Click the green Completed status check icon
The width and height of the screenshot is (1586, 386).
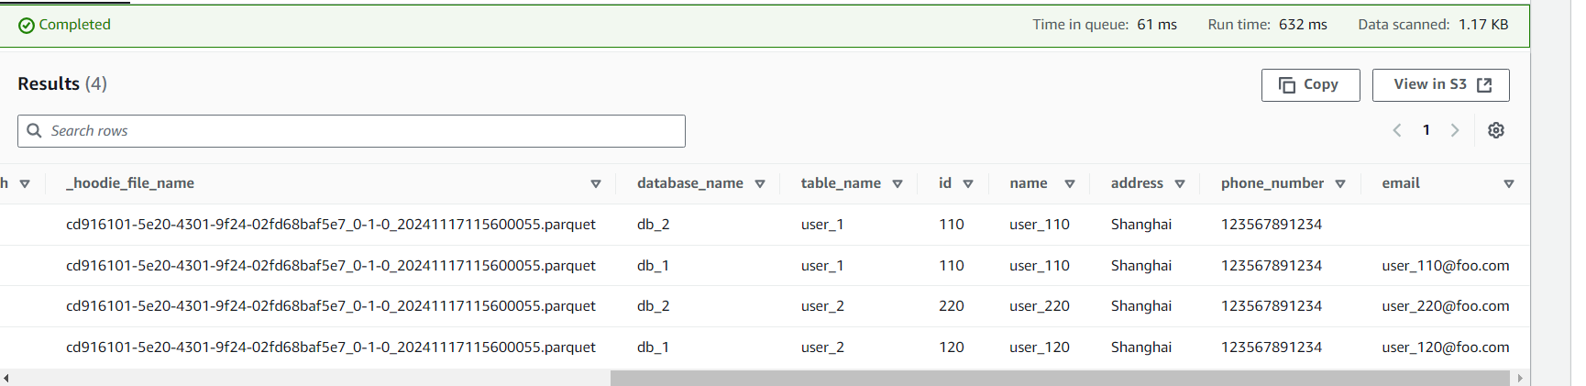tap(27, 26)
